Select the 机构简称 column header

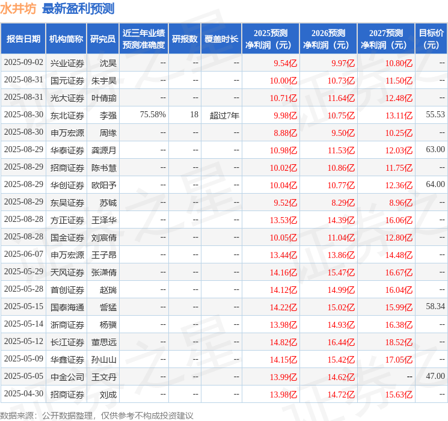point(66,39)
